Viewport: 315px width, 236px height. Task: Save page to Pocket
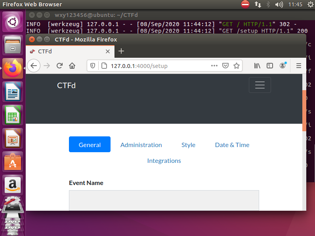tap(225, 66)
